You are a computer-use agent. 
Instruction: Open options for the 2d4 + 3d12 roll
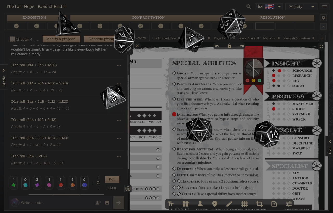119,157
